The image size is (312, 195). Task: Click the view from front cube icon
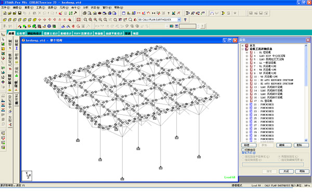pyautogui.click(x=5, y=20)
